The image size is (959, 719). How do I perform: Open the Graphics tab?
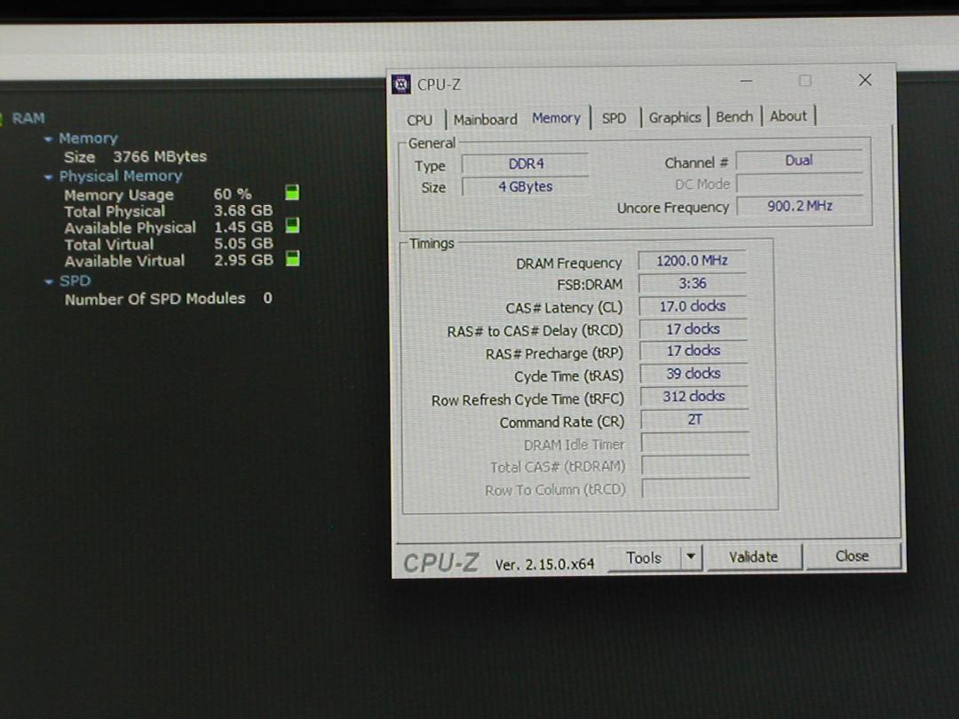(675, 117)
